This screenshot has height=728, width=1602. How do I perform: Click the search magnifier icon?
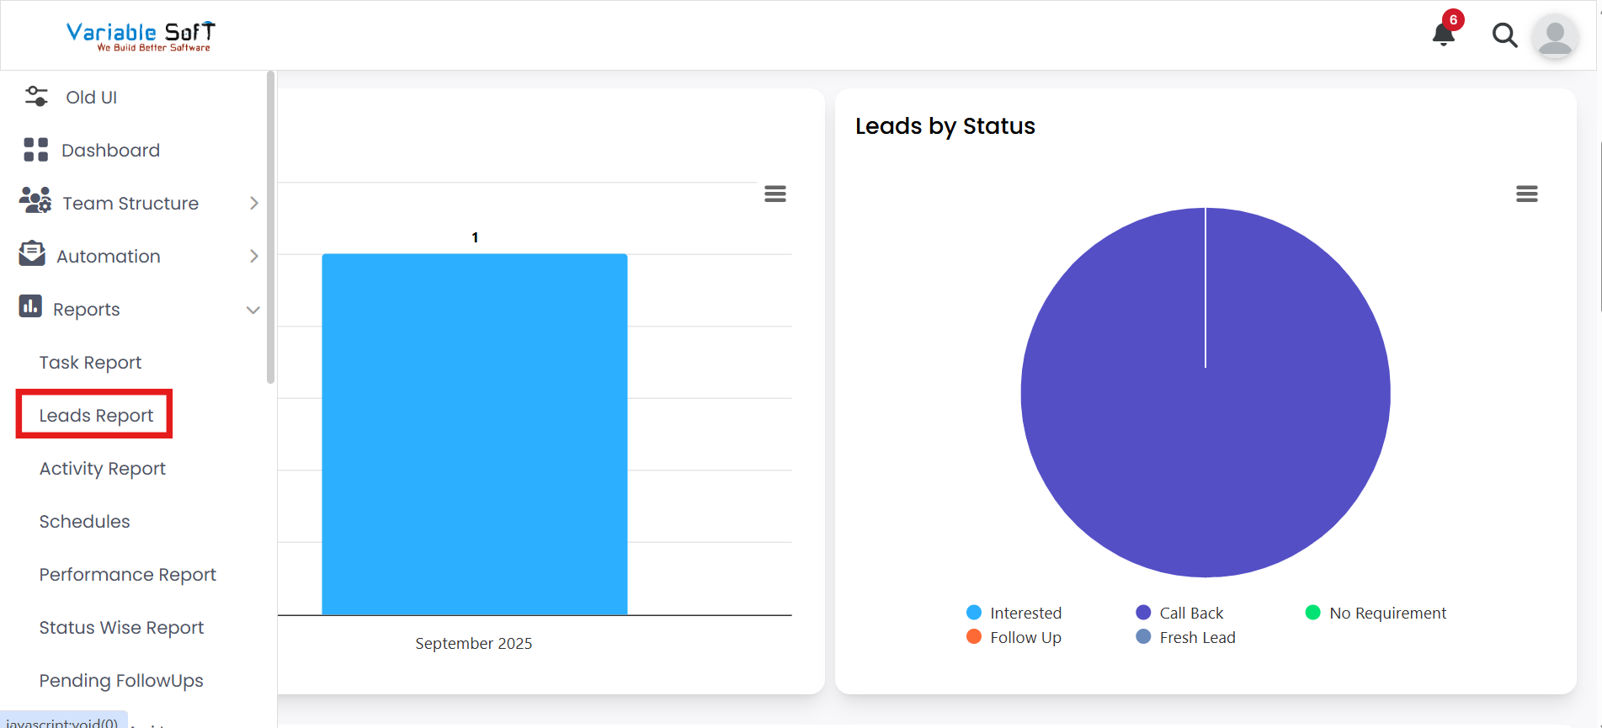coord(1504,35)
